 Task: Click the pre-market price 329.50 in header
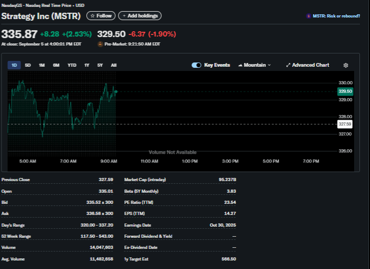tap(111, 34)
